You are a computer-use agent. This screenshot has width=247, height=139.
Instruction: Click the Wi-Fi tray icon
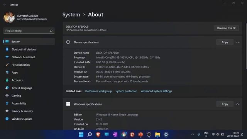coord(213,134)
